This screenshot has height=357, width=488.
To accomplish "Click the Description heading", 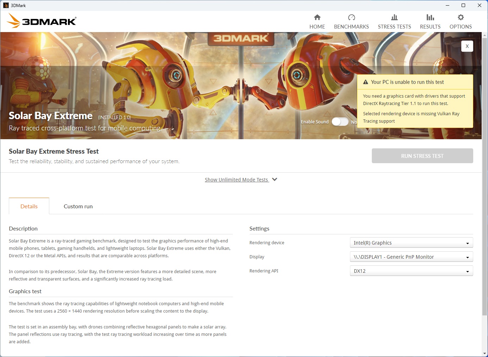I will click(x=23, y=228).
